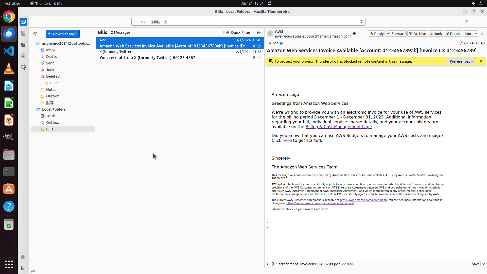
Task: Open the Chat space icon
Action: [x=23, y=67]
